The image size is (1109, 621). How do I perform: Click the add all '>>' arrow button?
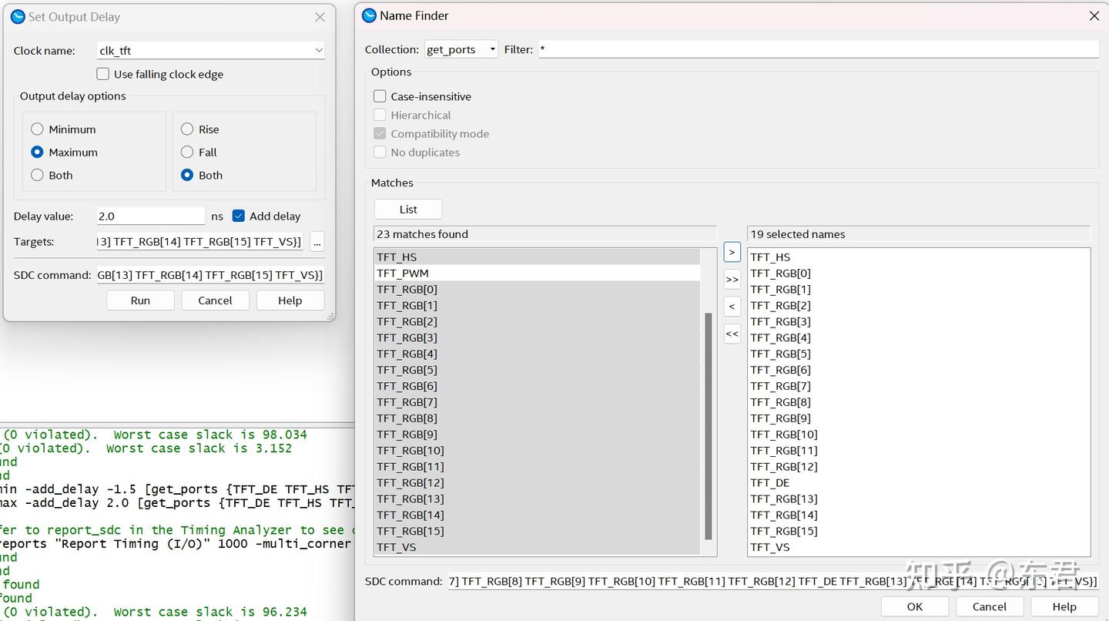[x=732, y=280]
